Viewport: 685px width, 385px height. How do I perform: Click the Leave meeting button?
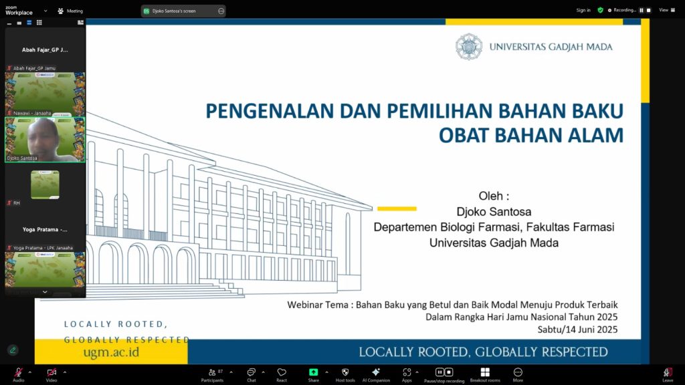tap(667, 373)
